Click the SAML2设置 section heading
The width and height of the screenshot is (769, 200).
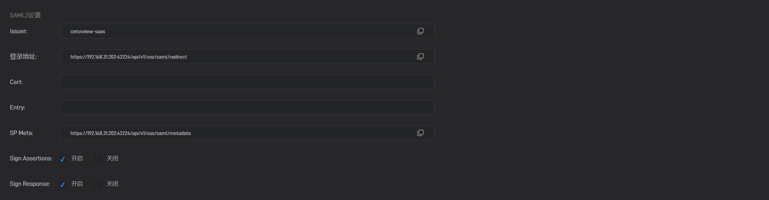(25, 15)
